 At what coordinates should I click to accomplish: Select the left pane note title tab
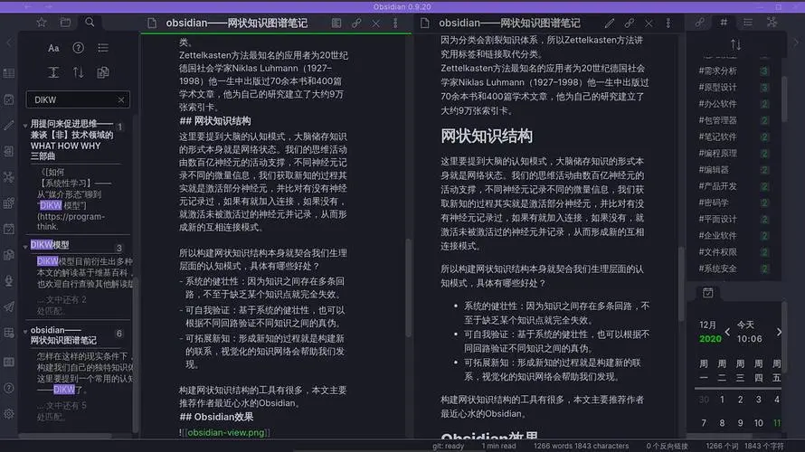(x=236, y=24)
